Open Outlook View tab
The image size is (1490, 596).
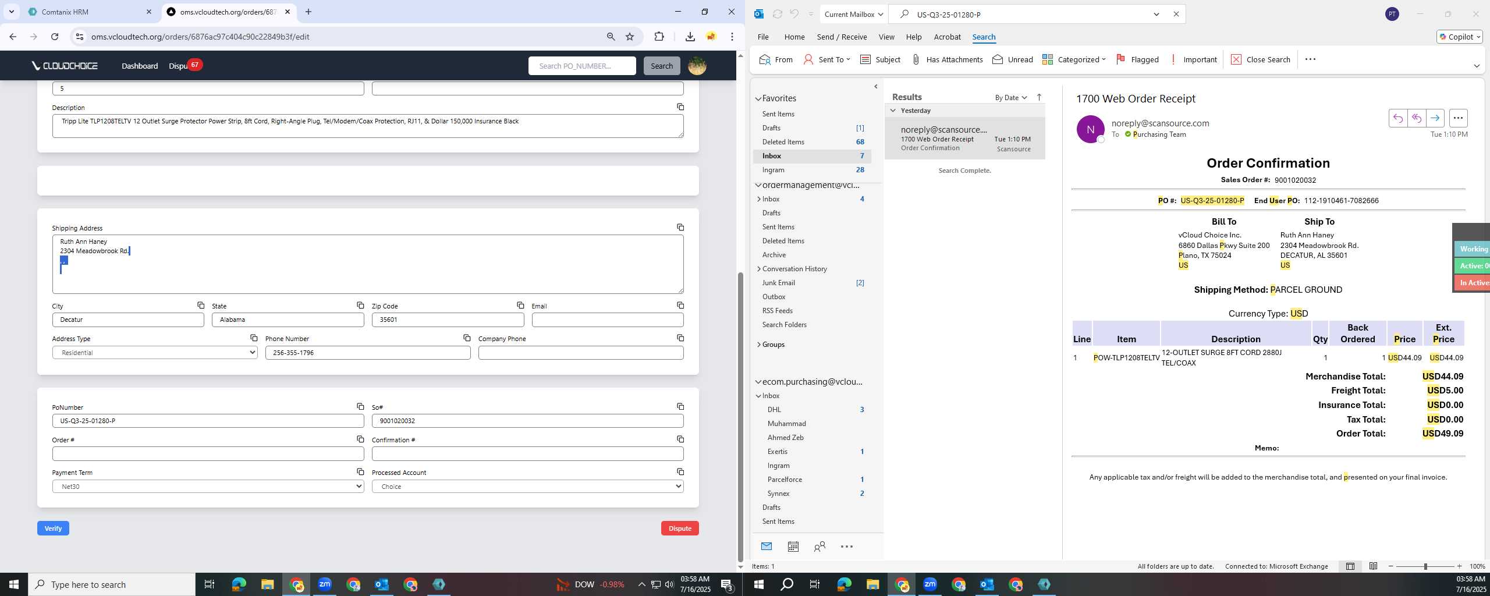click(886, 37)
